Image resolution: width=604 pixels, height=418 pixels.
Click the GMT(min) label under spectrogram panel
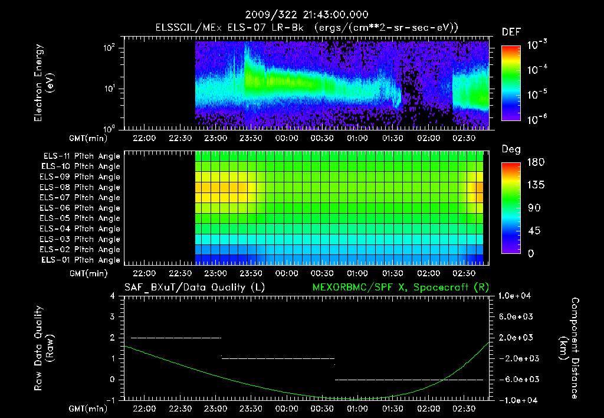click(x=88, y=138)
